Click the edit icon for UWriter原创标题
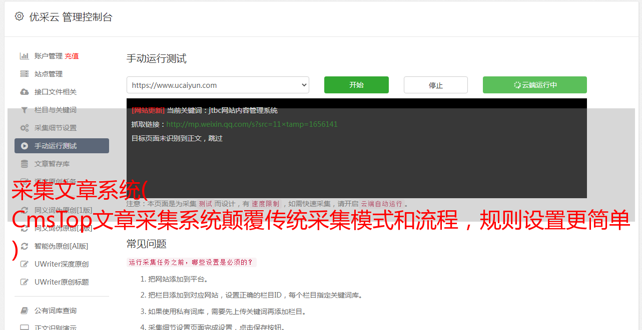 pyautogui.click(x=24, y=282)
